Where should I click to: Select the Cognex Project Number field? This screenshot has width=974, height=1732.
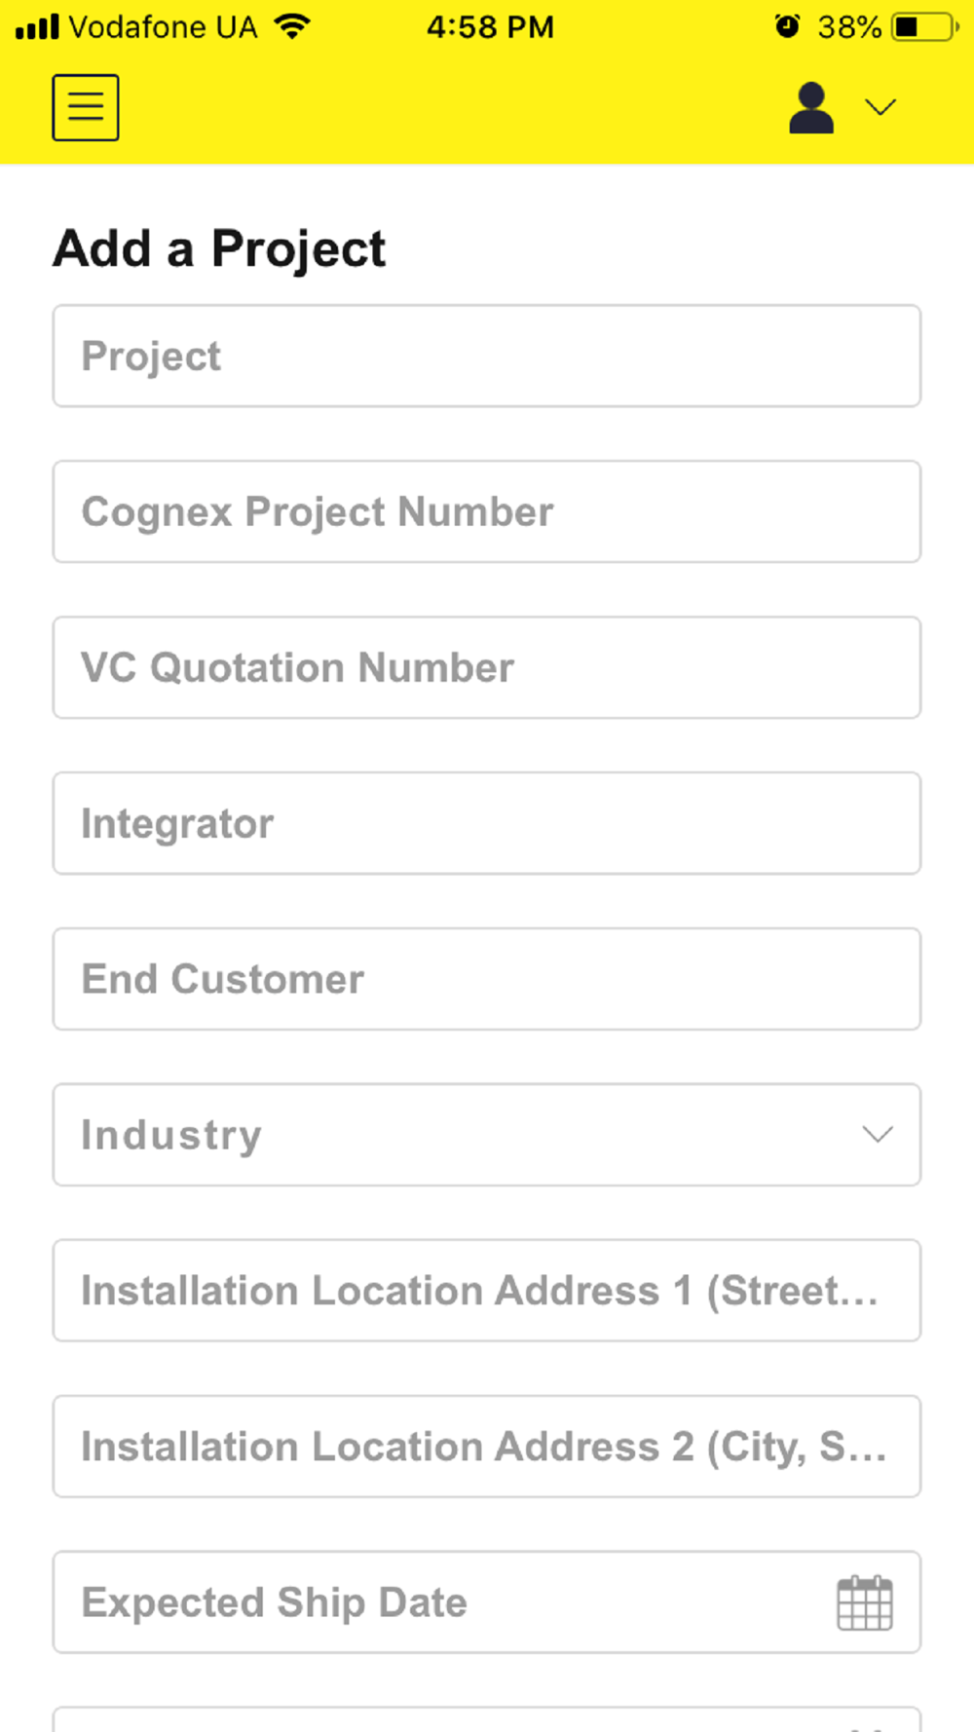pyautogui.click(x=487, y=511)
